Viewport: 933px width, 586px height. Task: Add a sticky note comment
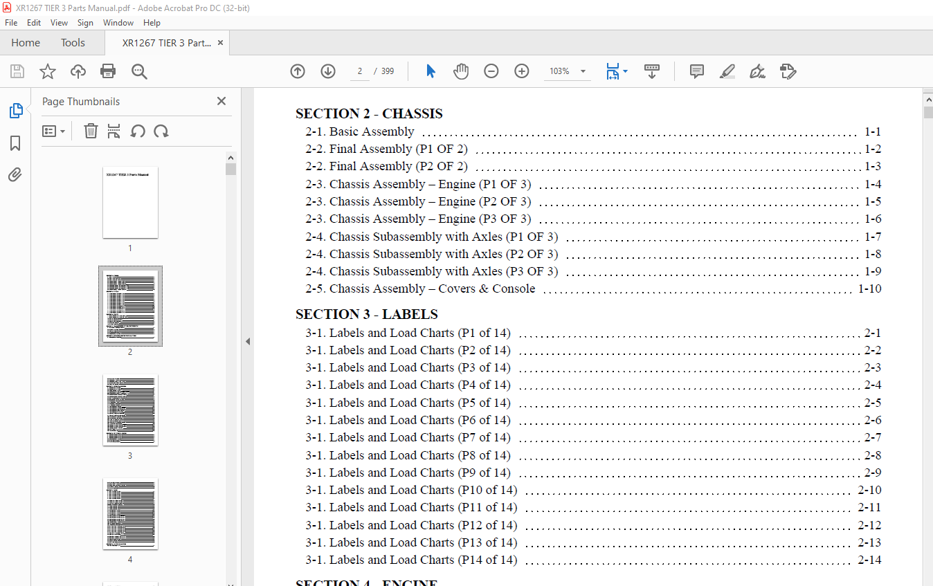[697, 71]
